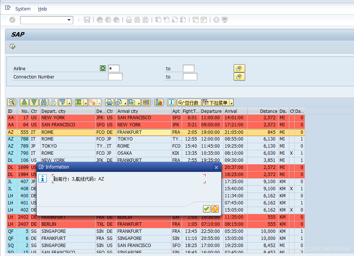Confirm the Information dialog with green checkmark
The width and height of the screenshot is (354, 256).
tap(206, 209)
